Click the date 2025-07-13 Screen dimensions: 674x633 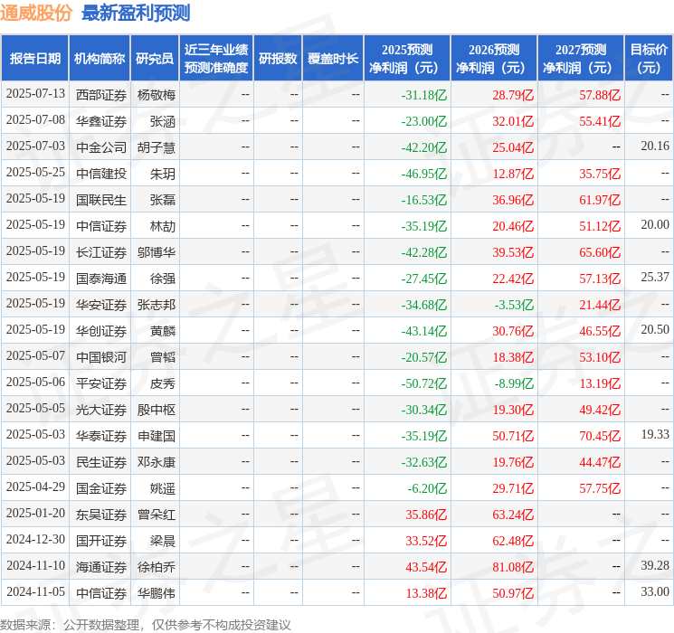point(35,94)
